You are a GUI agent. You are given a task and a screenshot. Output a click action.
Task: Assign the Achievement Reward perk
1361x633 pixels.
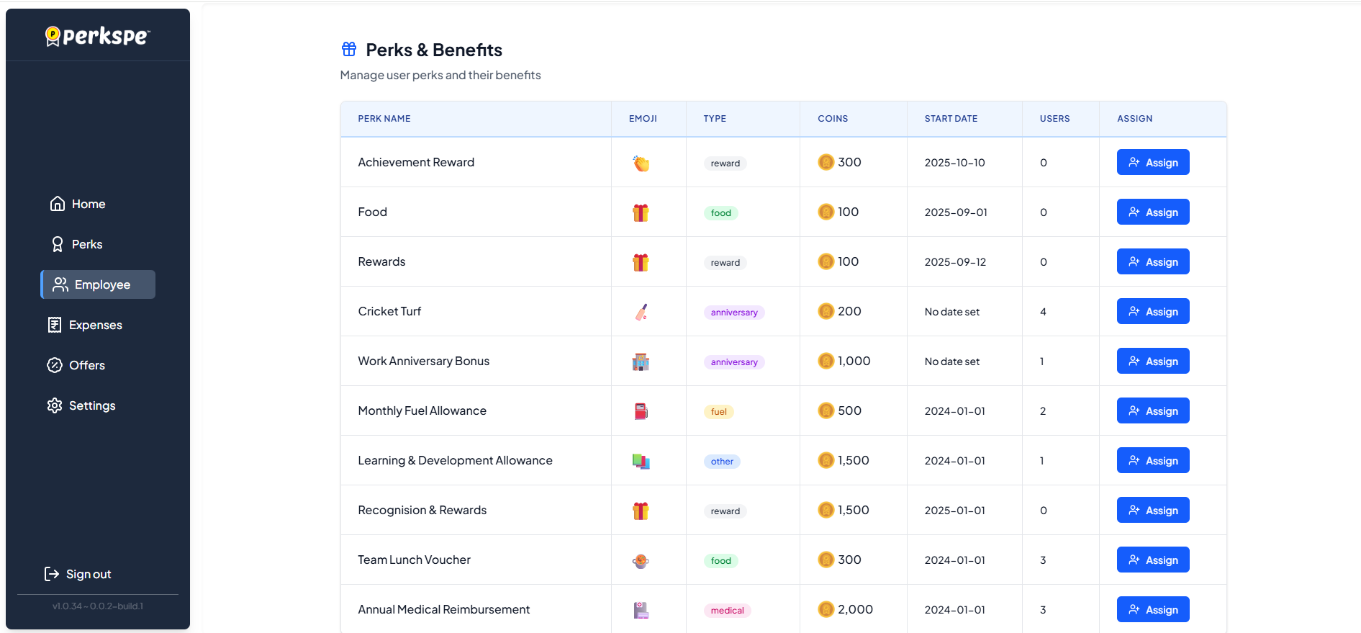(x=1152, y=162)
